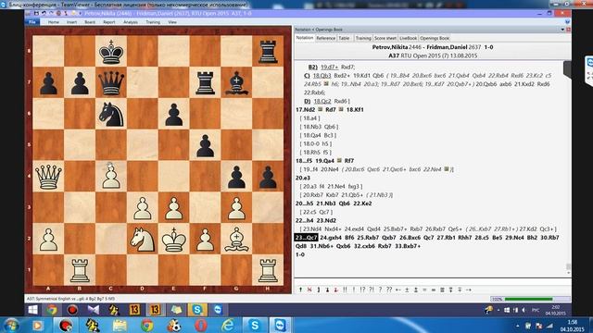Viewport: 593px width, 333px height.
Task: Open the Analysis ribbon tab
Action: pyautogui.click(x=131, y=22)
